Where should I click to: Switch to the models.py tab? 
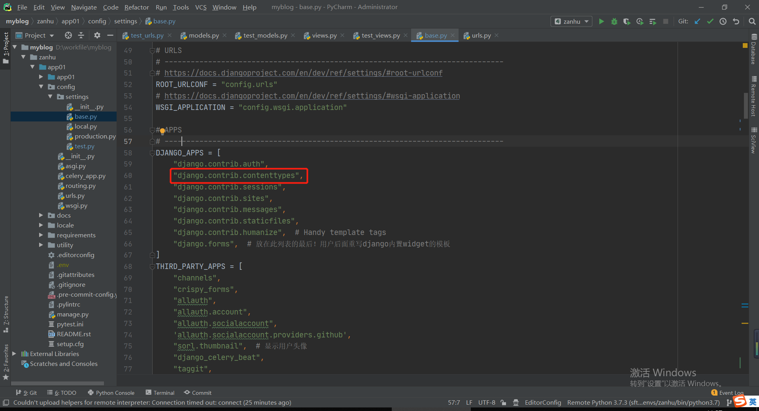[x=204, y=35]
